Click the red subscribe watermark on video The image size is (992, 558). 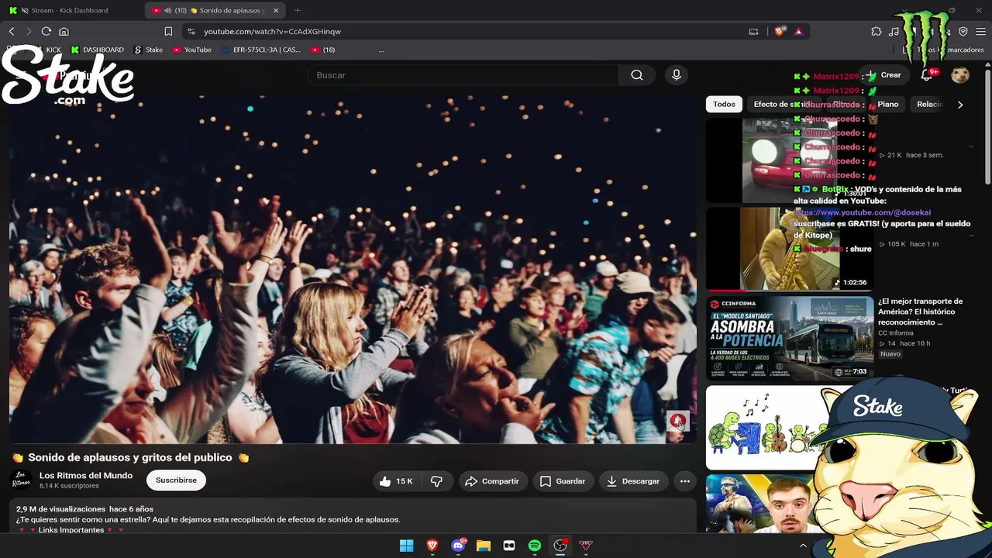tap(678, 421)
